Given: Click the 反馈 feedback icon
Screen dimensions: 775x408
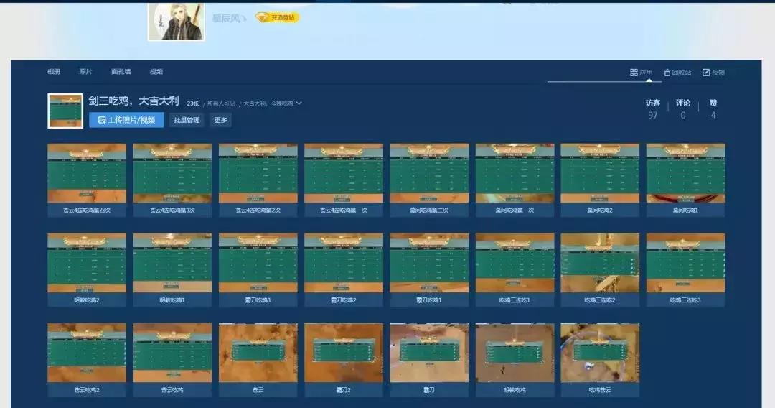Looking at the screenshot, I should click(x=706, y=73).
